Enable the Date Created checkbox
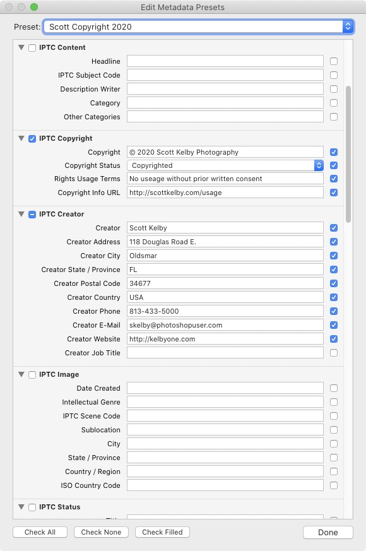Image resolution: width=366 pixels, height=551 pixels. pos(334,388)
